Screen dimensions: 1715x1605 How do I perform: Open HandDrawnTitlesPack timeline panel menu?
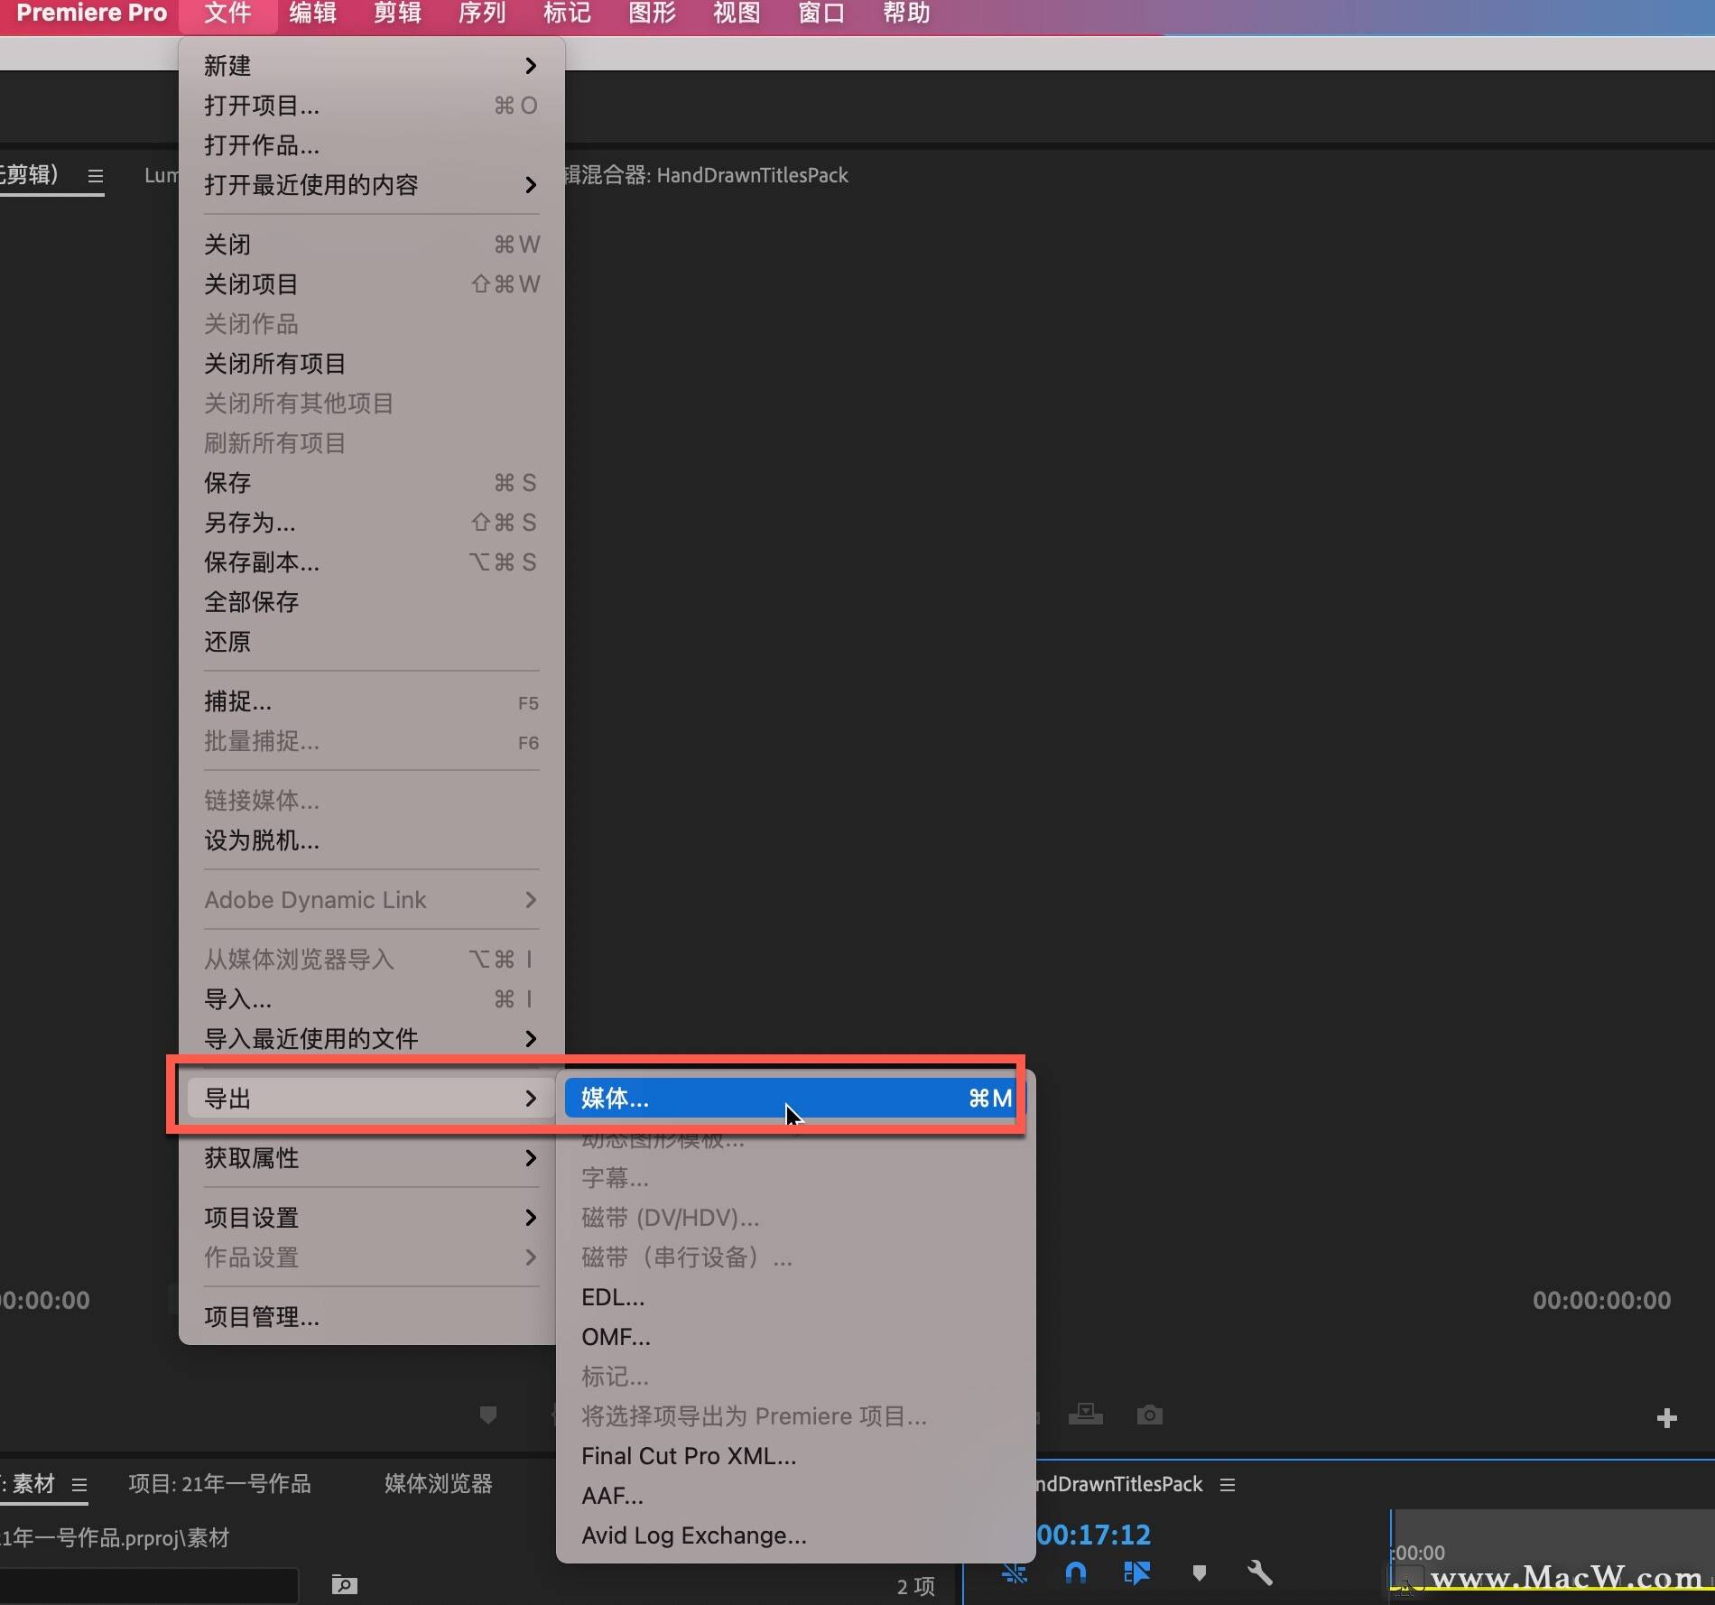(1228, 1484)
